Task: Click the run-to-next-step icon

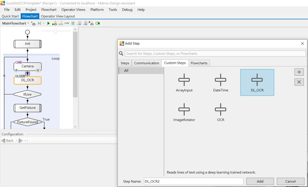Action: [x=39, y=23]
